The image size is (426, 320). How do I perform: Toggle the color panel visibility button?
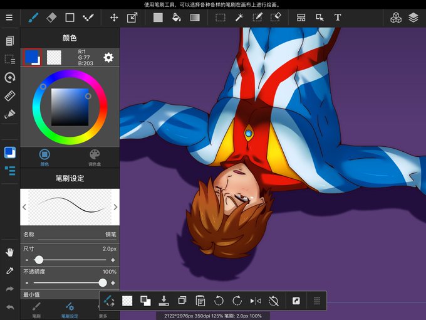[10, 152]
